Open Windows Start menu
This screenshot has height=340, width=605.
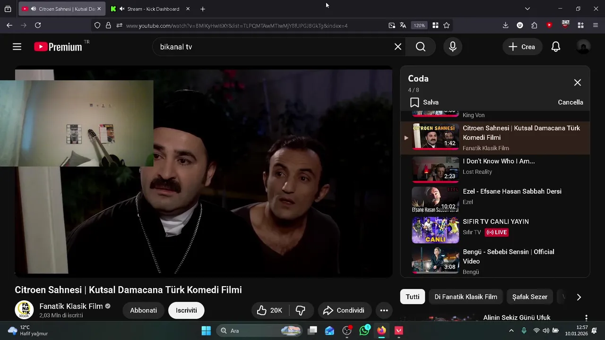[206, 331]
